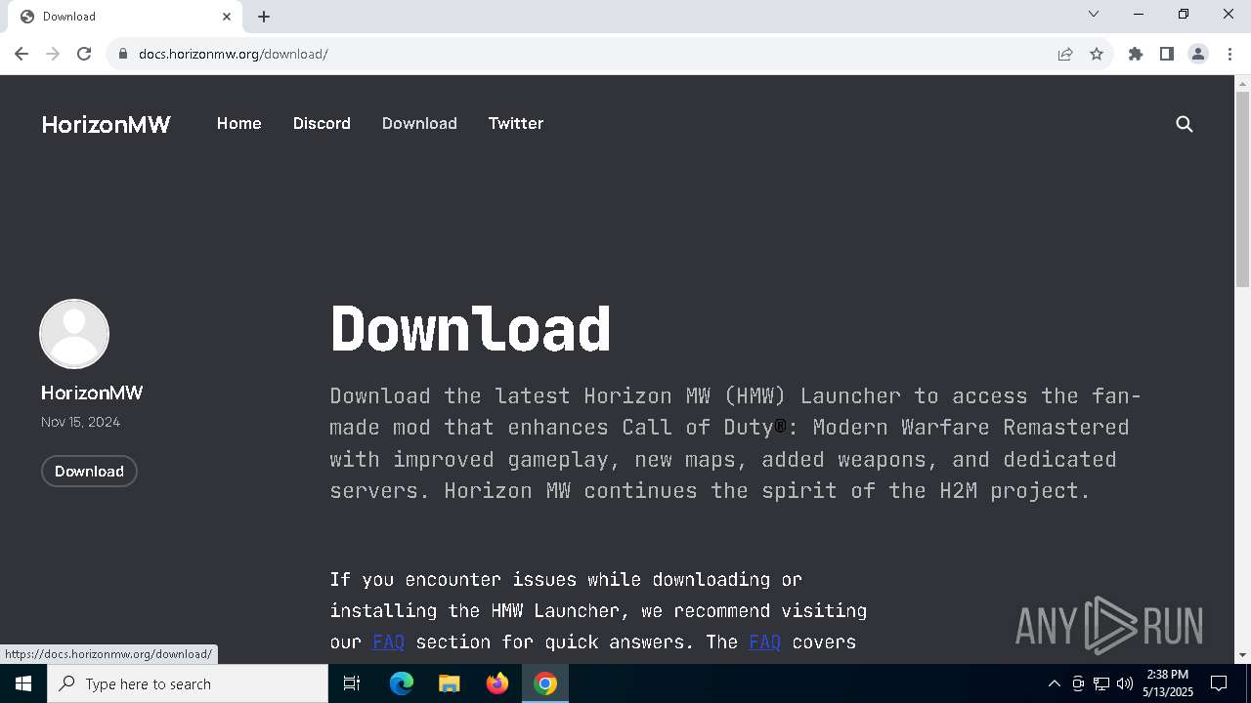
Task: Click the Nov 15, 2024 date
Action: click(80, 422)
